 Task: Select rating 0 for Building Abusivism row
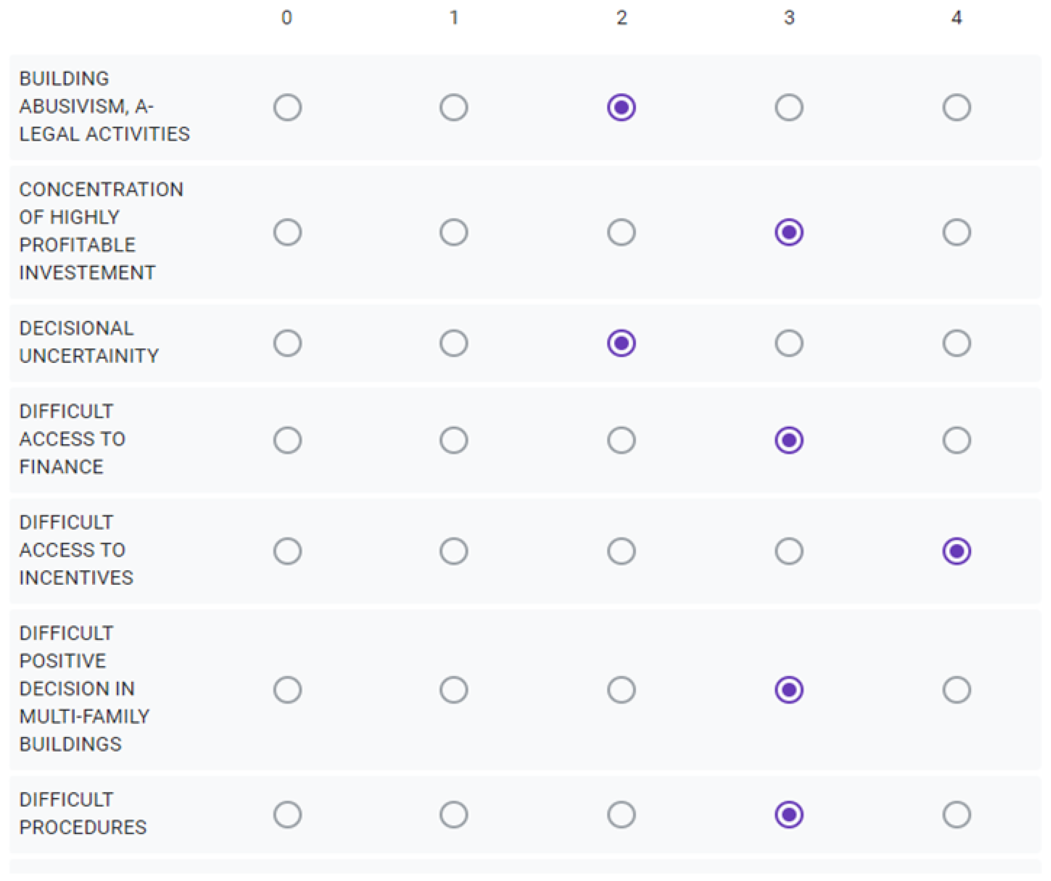tap(287, 107)
